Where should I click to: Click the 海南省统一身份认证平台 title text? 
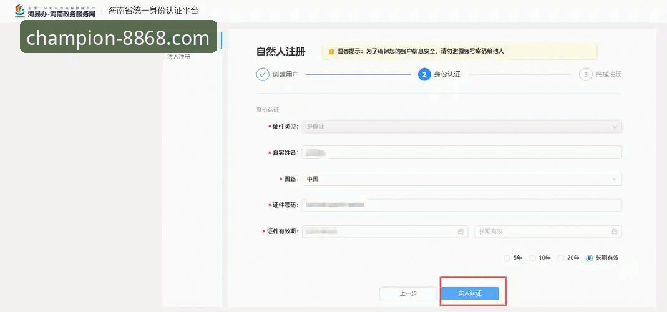coord(153,11)
